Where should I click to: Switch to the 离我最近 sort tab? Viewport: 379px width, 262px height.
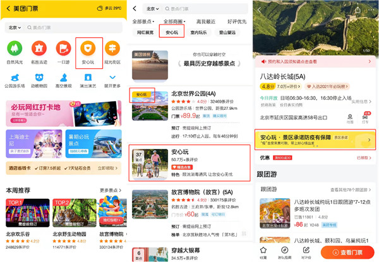pos(207,21)
